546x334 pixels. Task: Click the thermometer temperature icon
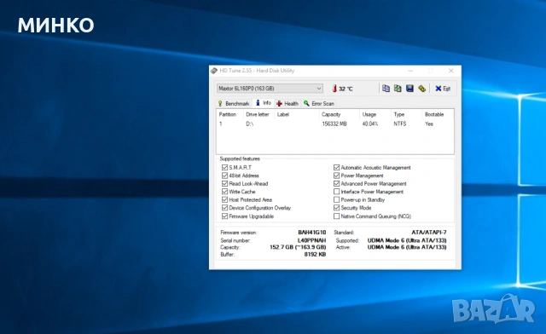(x=334, y=89)
